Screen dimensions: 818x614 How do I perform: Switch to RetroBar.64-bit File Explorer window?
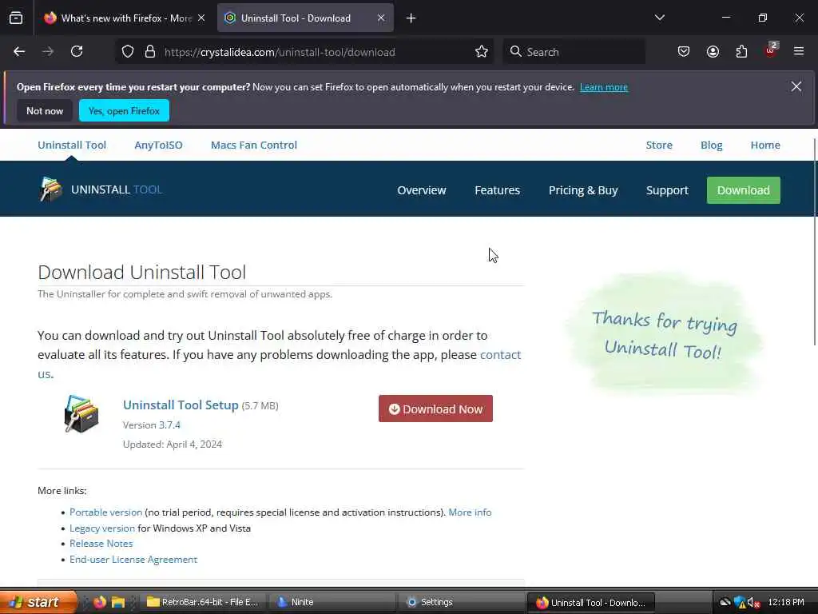click(203, 602)
